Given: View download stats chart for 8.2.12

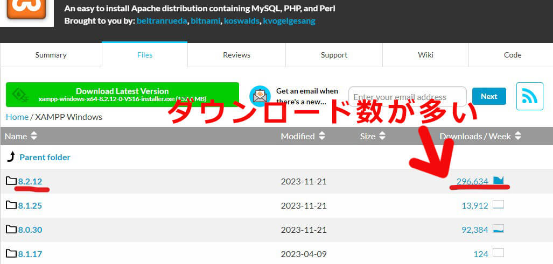Looking at the screenshot, I should point(498,181).
